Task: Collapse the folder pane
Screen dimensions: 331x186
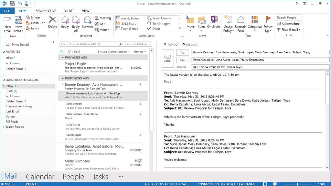Action: pos(53,42)
